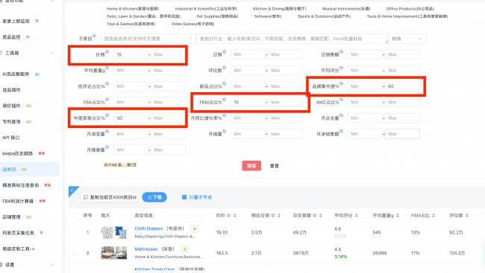Click the help icon next to AMZ占比%
The height and width of the screenshot is (273, 485).
pos(341,100)
